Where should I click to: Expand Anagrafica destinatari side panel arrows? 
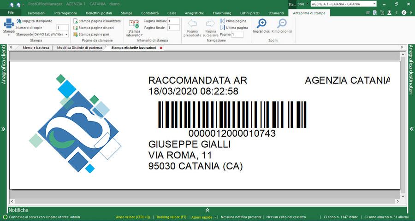coord(412,129)
